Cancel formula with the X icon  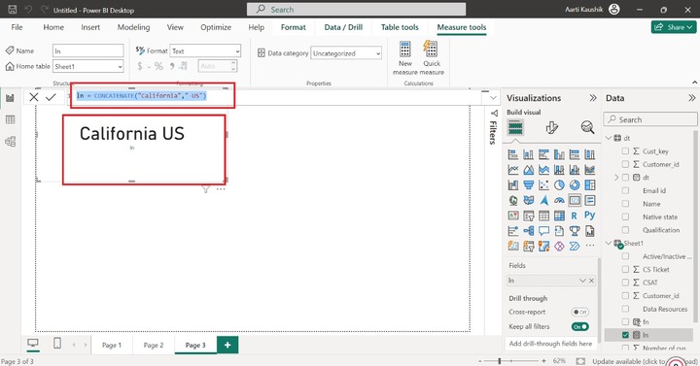[x=34, y=97]
